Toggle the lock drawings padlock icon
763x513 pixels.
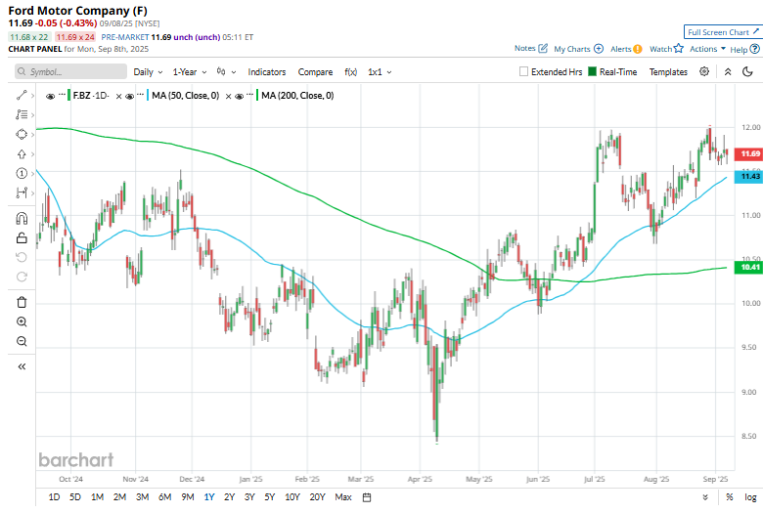pos(22,237)
